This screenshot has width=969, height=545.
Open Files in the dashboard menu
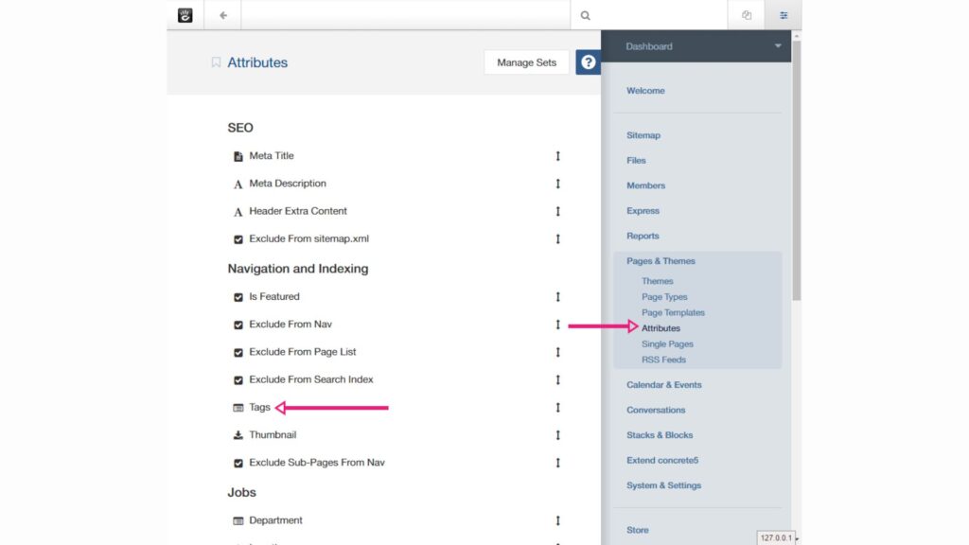click(636, 161)
